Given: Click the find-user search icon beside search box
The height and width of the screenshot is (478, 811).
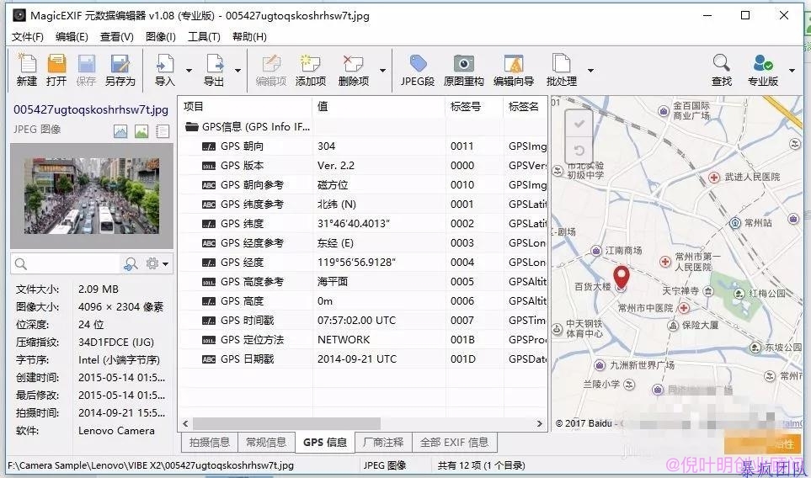Looking at the screenshot, I should click(x=131, y=264).
